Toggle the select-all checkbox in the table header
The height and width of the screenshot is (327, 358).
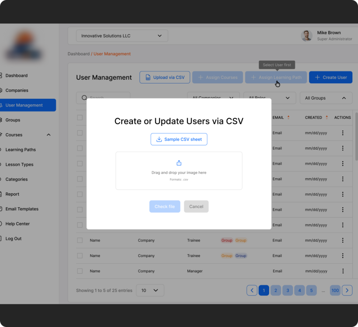[80, 118]
